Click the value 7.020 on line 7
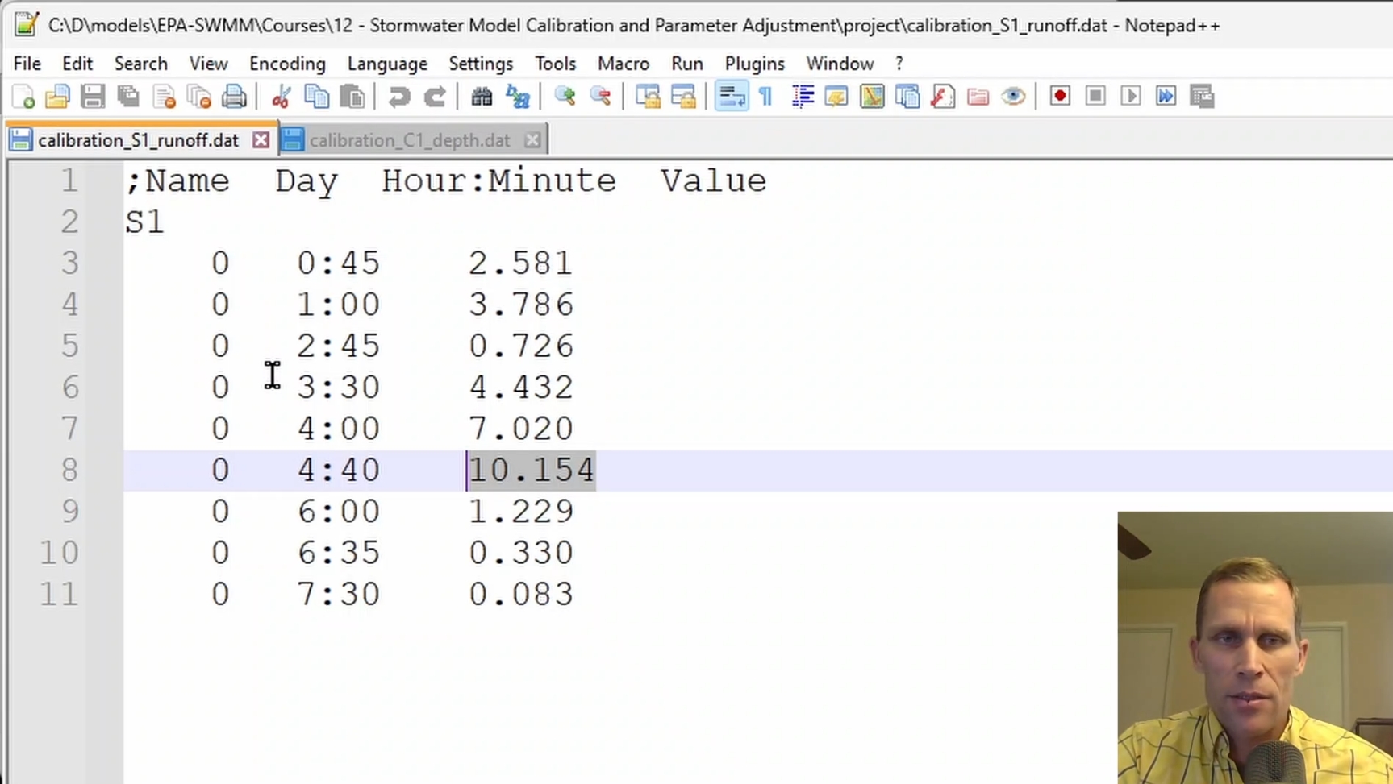Viewport: 1393px width, 784px height. pos(521,429)
